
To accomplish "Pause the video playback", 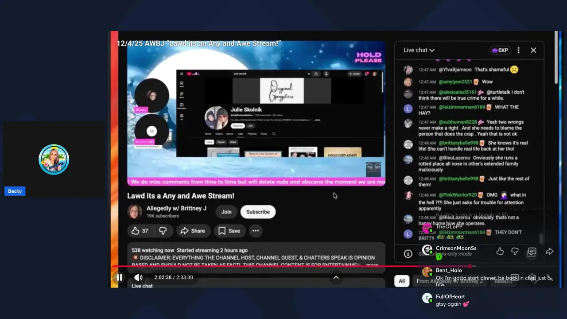I will pyautogui.click(x=120, y=277).
